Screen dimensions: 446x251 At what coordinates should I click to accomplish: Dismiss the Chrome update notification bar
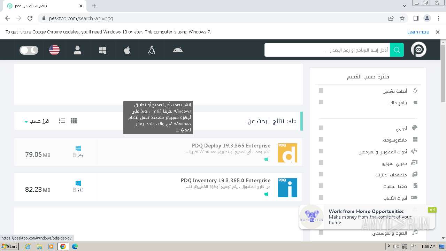tap(438, 32)
